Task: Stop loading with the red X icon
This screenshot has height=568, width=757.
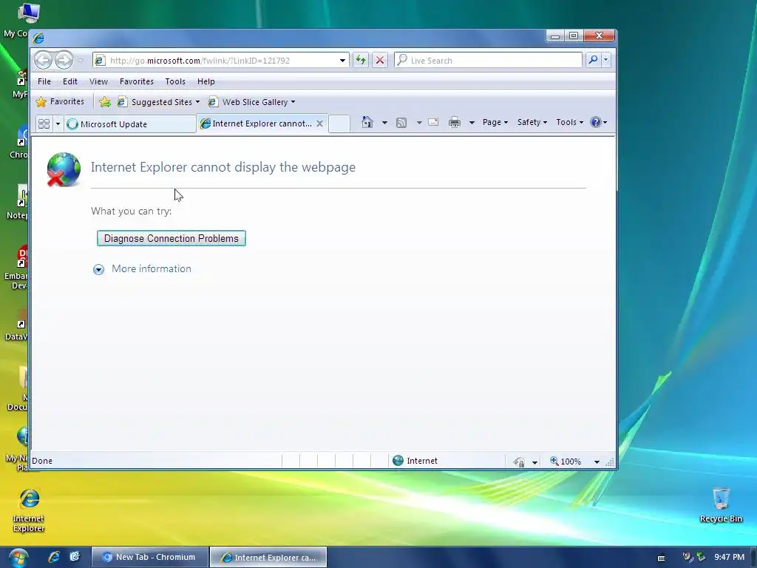Action: (380, 61)
